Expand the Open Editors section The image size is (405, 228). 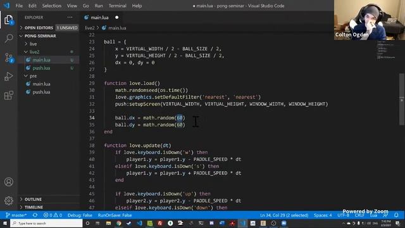pos(39,28)
